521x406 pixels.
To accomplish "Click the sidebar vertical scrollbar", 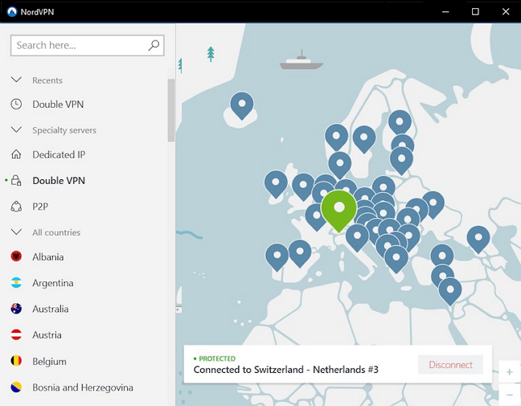I will coord(170,110).
